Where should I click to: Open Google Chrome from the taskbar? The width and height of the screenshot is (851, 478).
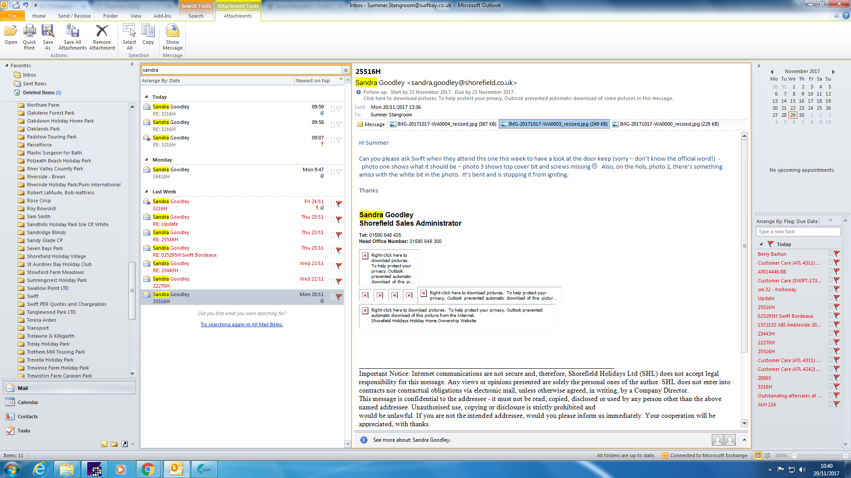point(148,469)
